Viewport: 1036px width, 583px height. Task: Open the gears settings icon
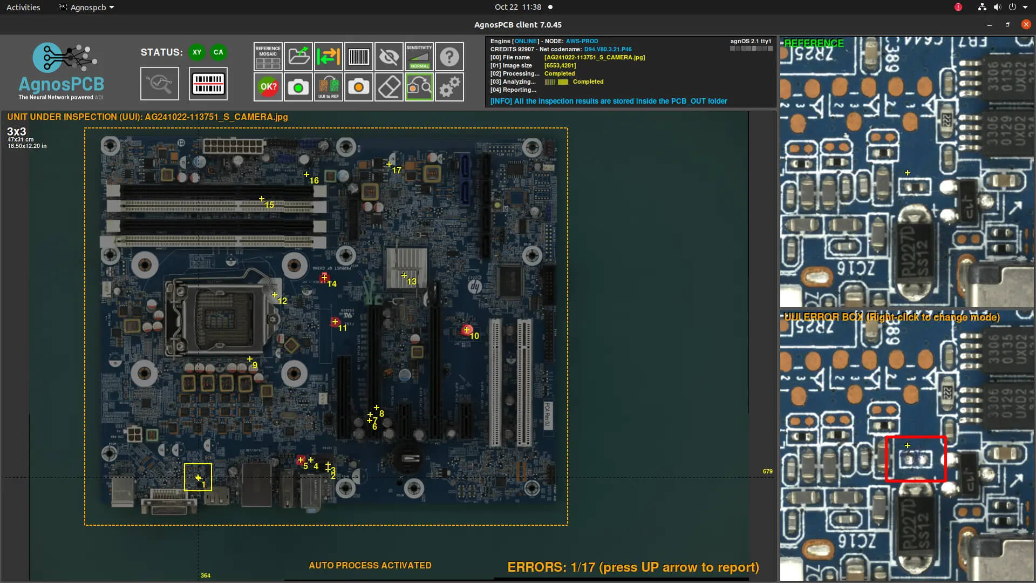click(449, 87)
